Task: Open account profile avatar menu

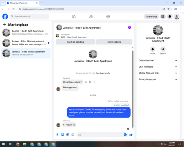Action: click(177, 17)
